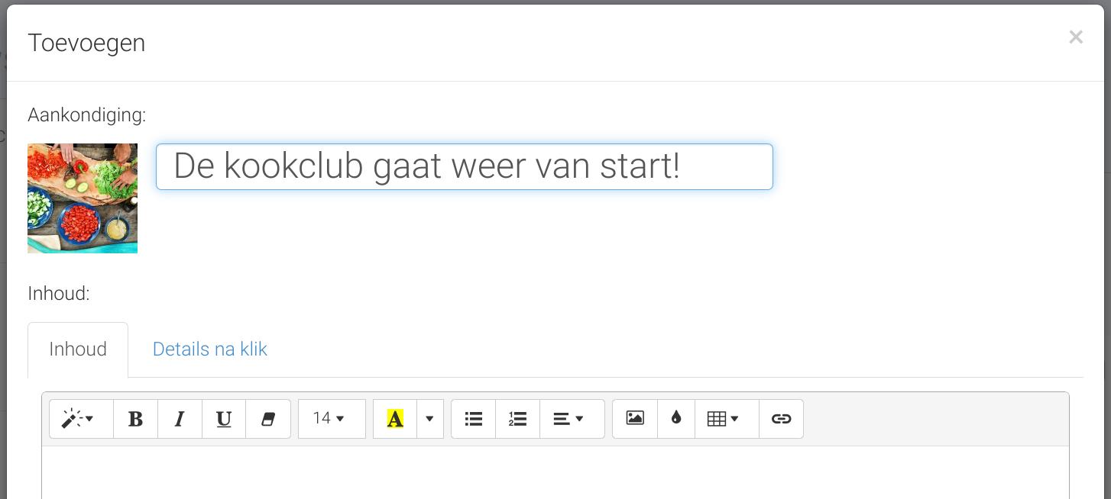
Task: Switch to the Details na klik tab
Action: tap(210, 349)
